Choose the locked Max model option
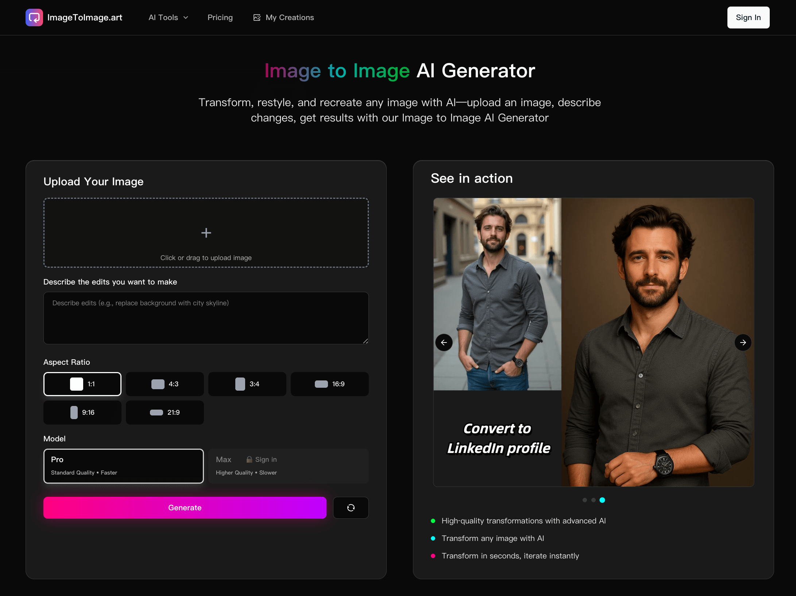This screenshot has width=796, height=596. (289, 466)
